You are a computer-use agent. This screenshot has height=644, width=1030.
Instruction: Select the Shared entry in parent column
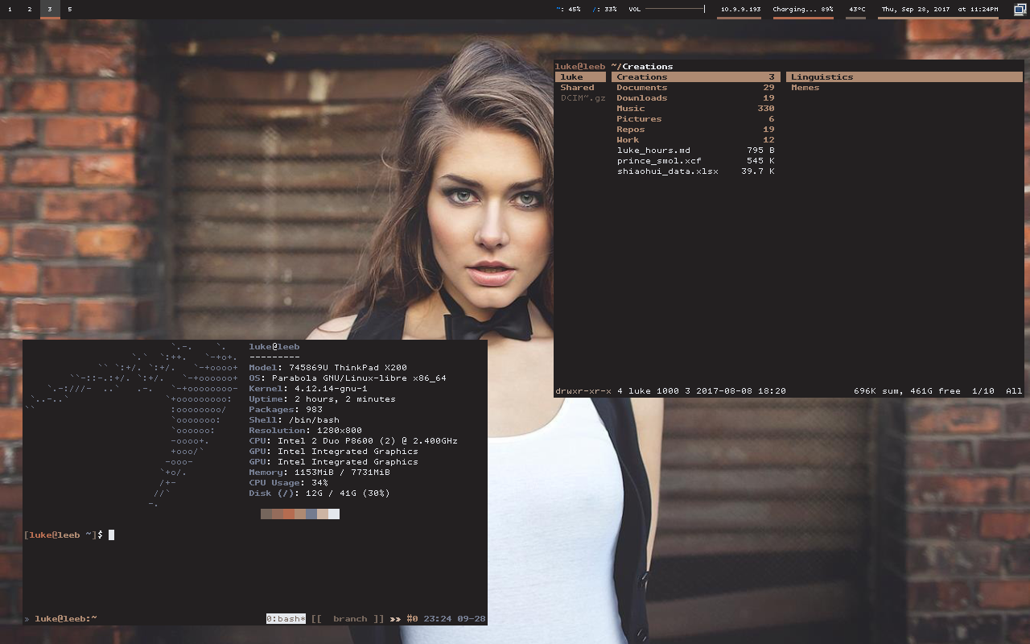[x=577, y=88]
